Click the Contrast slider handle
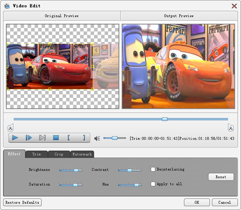Image resolution: width=241 pixels, height=210 pixels. [130, 170]
